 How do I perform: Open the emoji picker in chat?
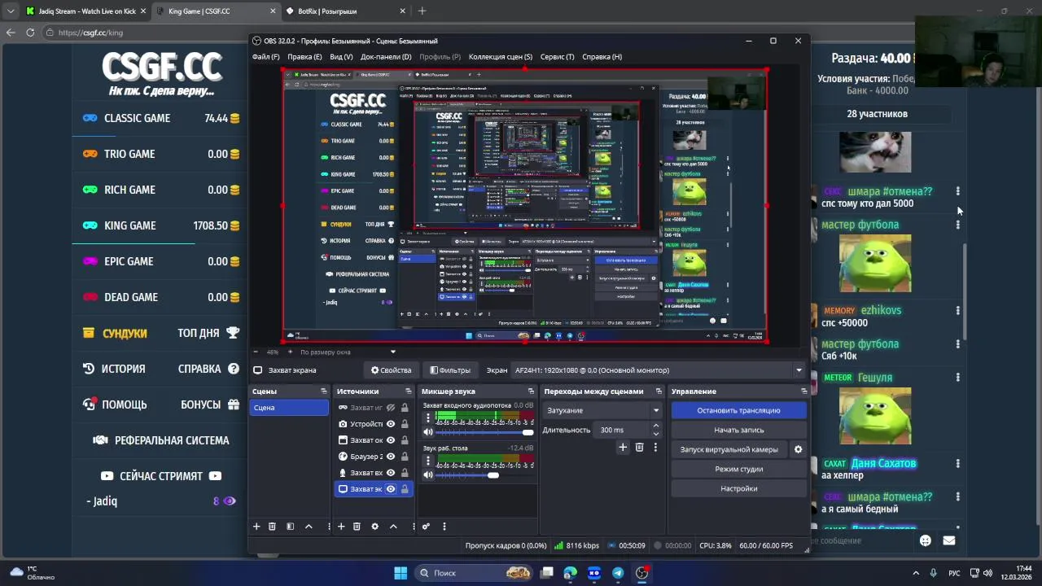[926, 540]
